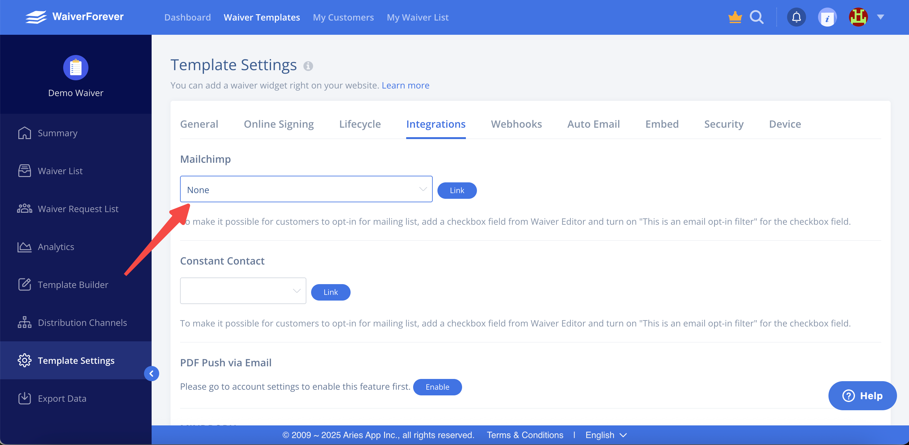Screen dimensions: 909x445
Task: Expand the Constant Contact dropdown
Action: pos(243,291)
